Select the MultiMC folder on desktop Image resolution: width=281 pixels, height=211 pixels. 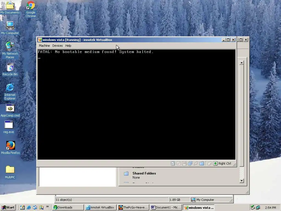(10, 172)
